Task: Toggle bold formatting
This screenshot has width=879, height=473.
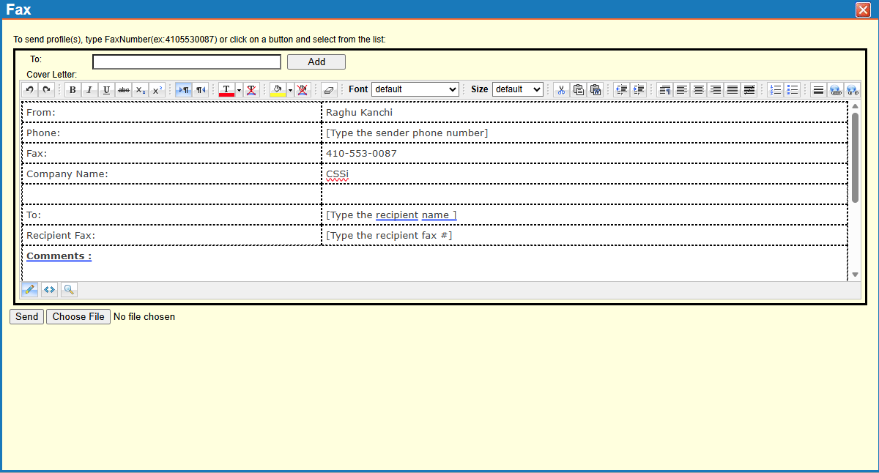Action: coord(73,89)
